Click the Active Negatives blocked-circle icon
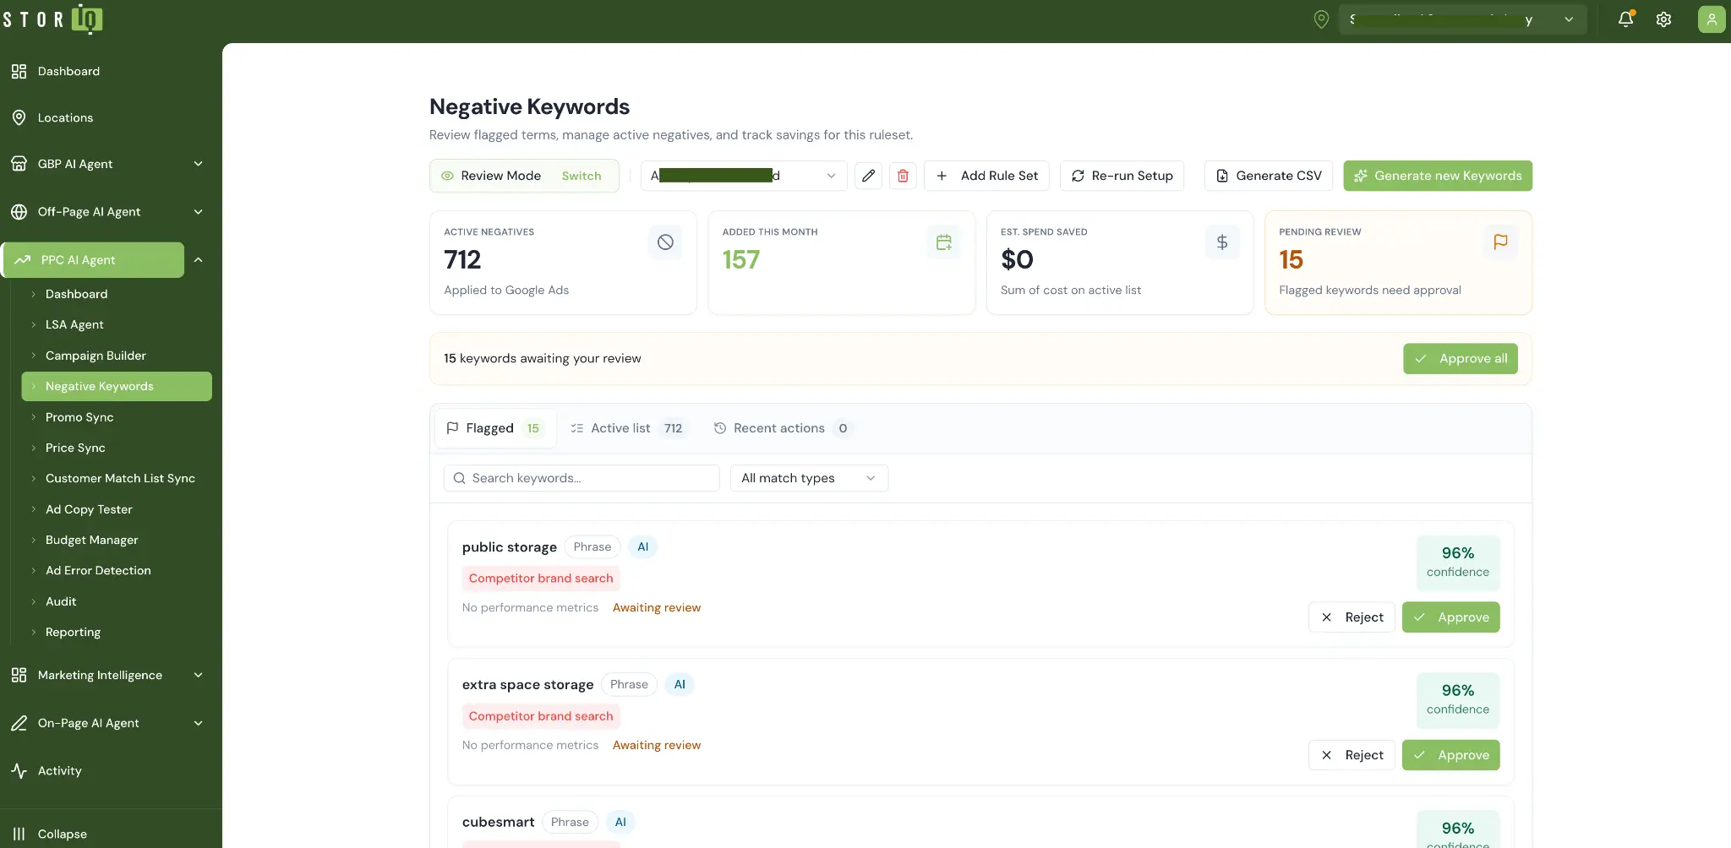The width and height of the screenshot is (1731, 848). pos(665,242)
